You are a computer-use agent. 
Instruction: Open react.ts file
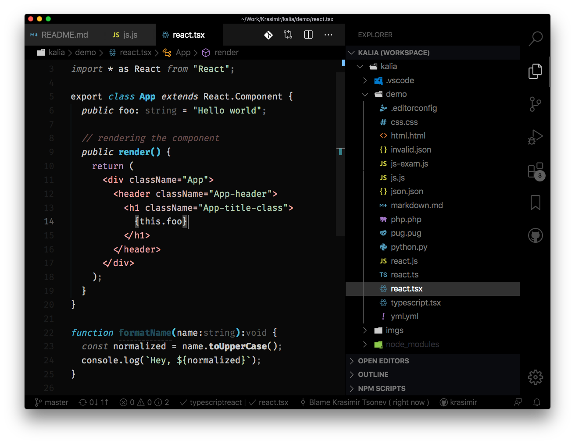(432, 275)
